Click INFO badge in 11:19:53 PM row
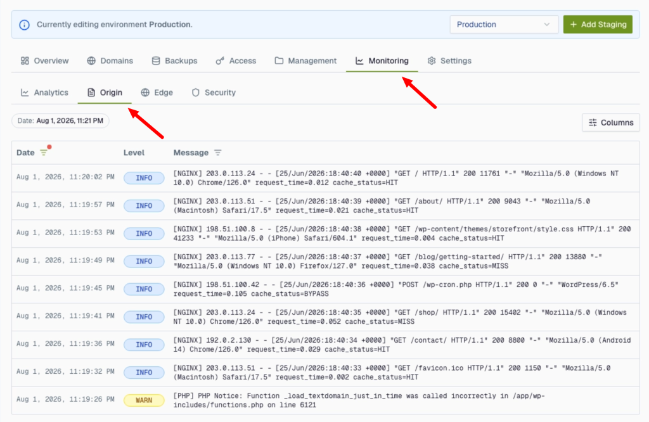649x422 pixels. point(144,233)
